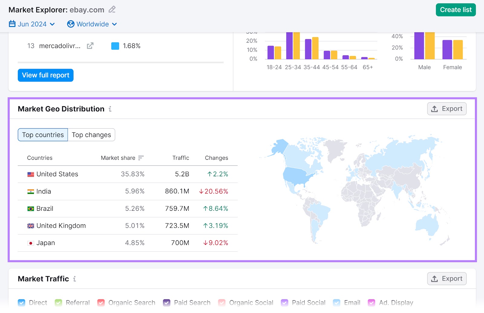Click the United Kingdom country name
The image size is (484, 313).
(x=61, y=226)
